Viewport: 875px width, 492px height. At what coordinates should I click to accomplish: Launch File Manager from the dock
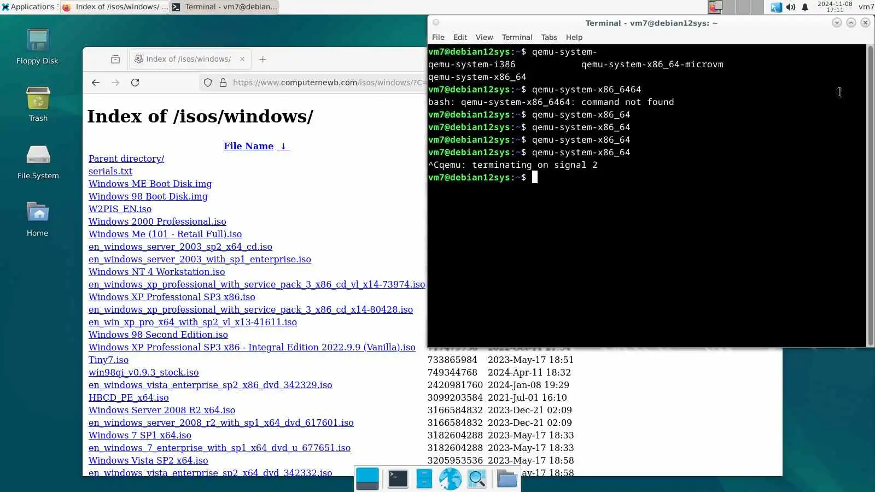424,479
